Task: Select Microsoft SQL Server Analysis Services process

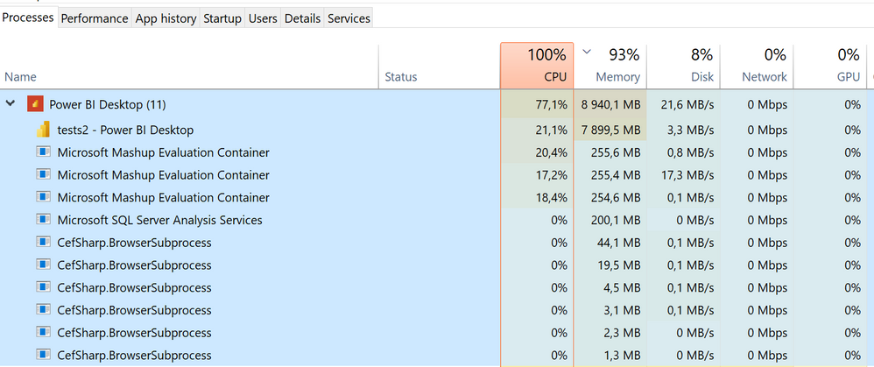Action: (437, 220)
